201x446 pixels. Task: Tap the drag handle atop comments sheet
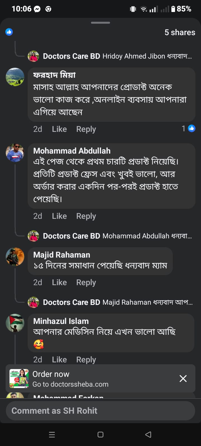100,23
